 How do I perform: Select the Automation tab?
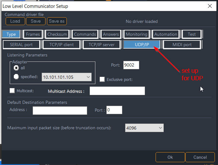coord(166,34)
